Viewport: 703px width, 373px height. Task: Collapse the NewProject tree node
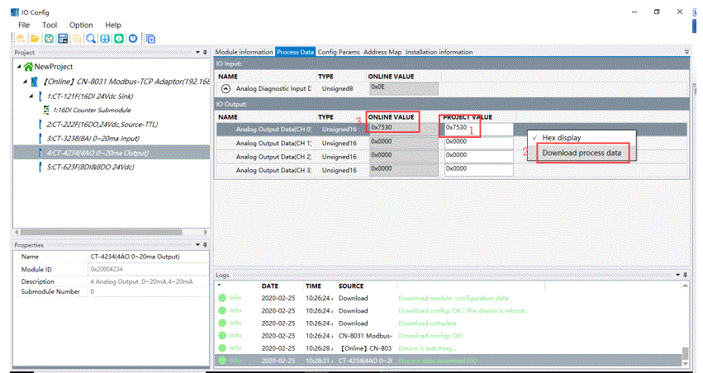coord(19,67)
